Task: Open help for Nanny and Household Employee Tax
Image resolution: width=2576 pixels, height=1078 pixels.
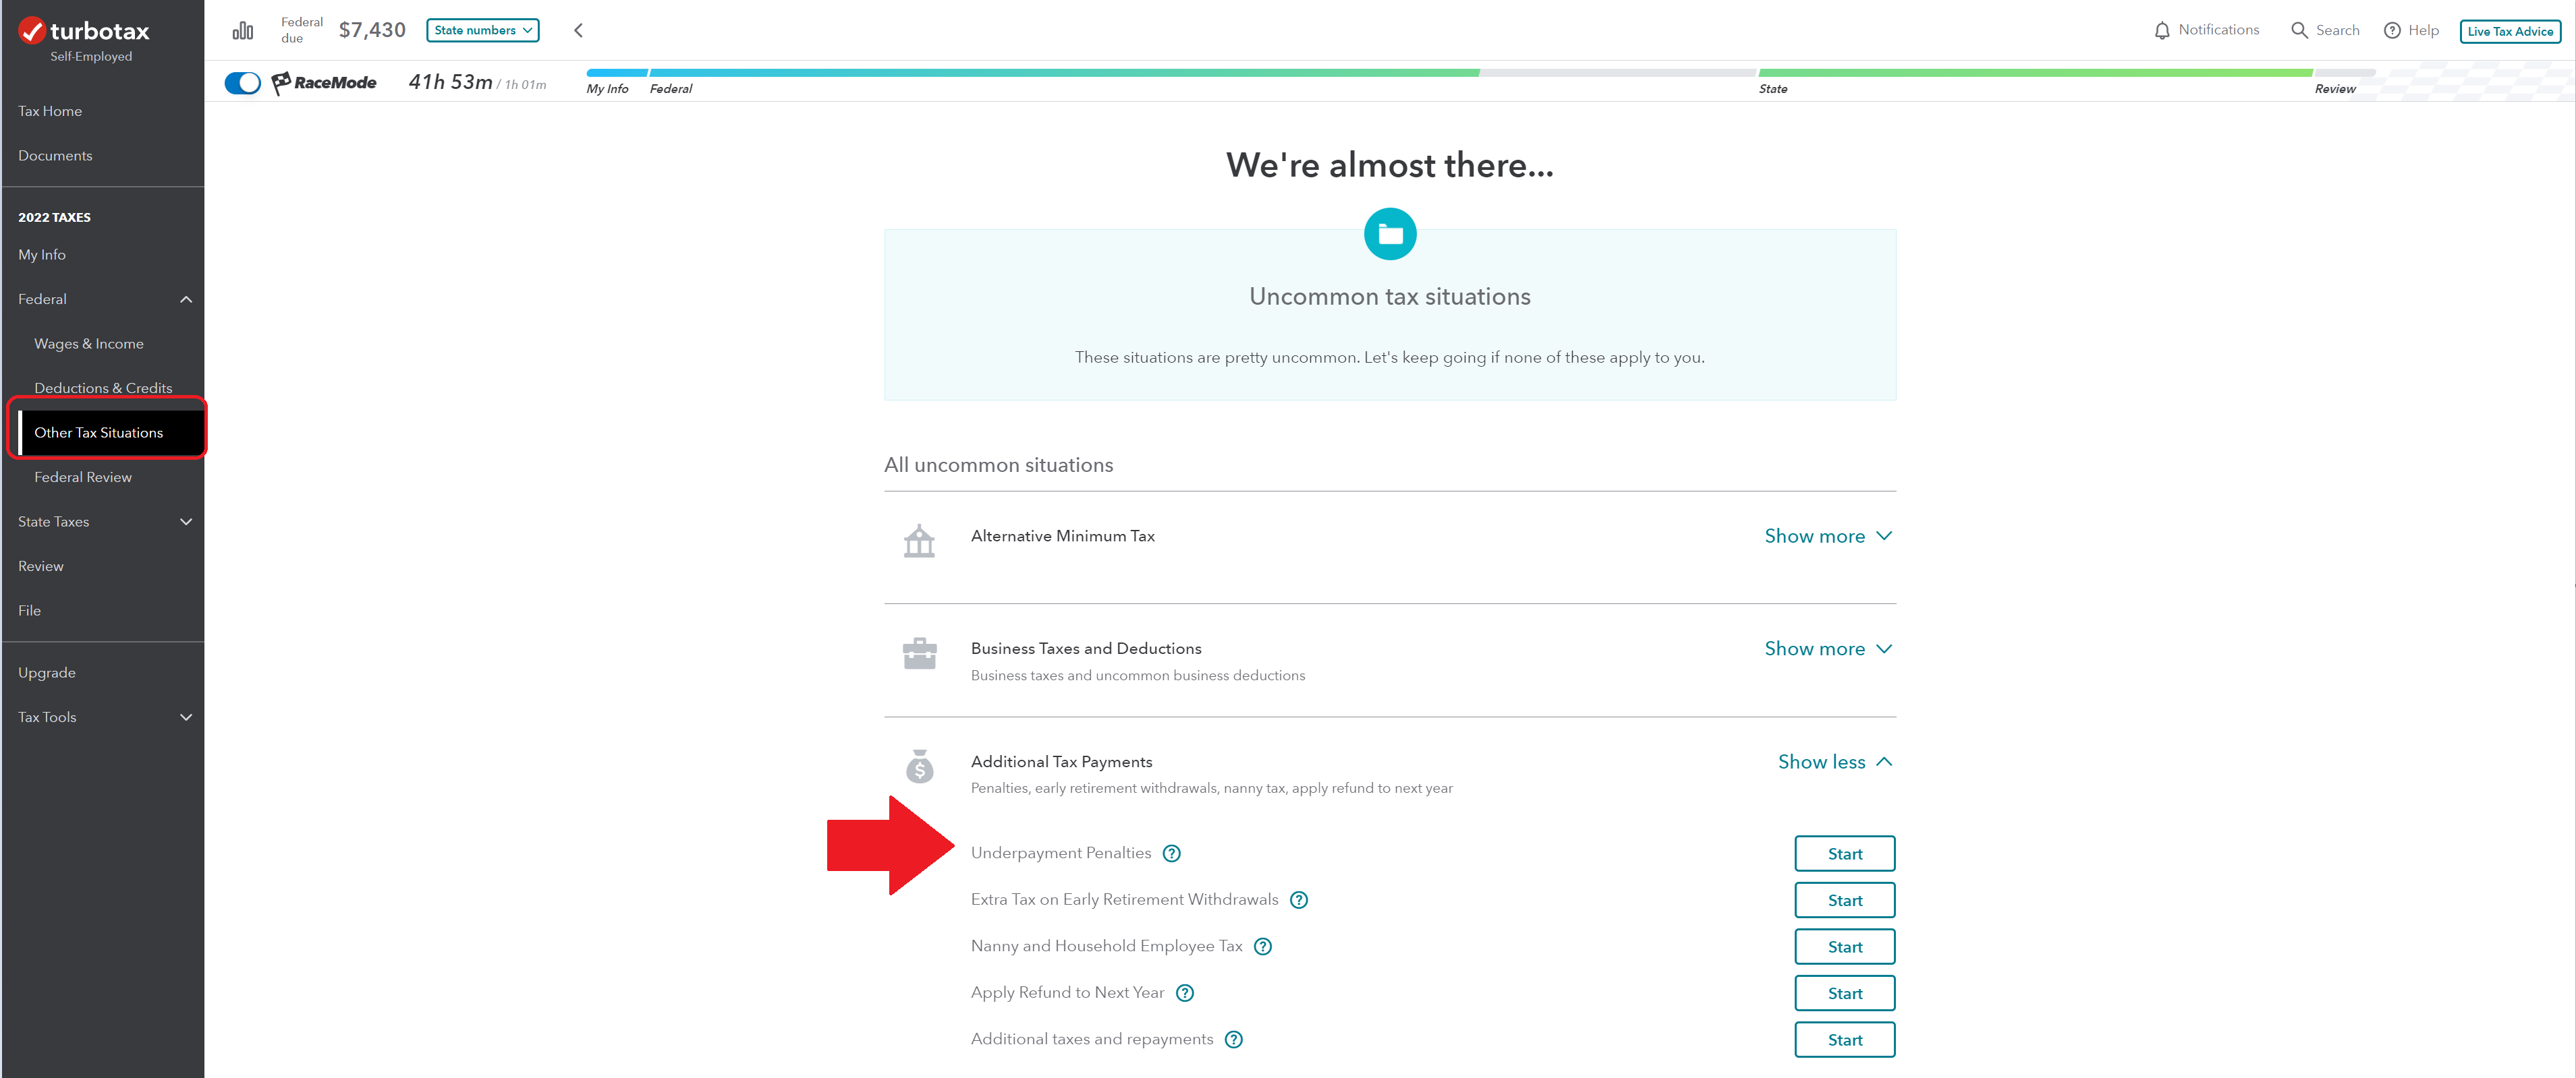Action: click(1262, 946)
